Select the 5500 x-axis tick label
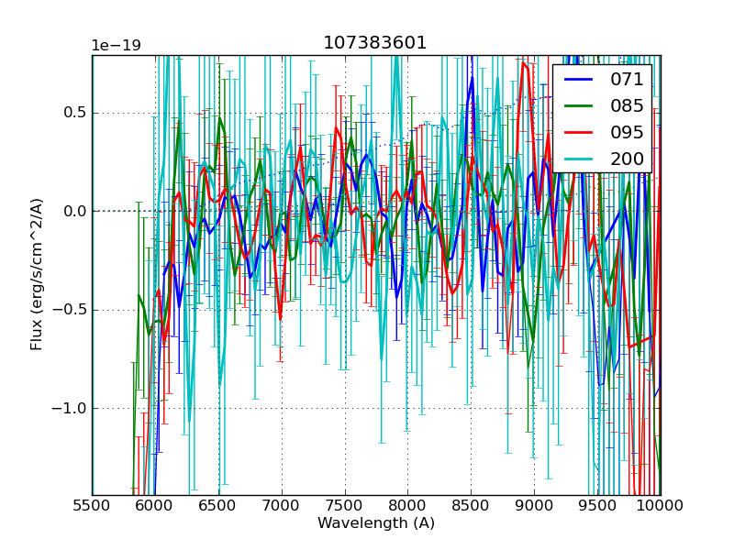The height and width of the screenshot is (550, 734). [92, 505]
